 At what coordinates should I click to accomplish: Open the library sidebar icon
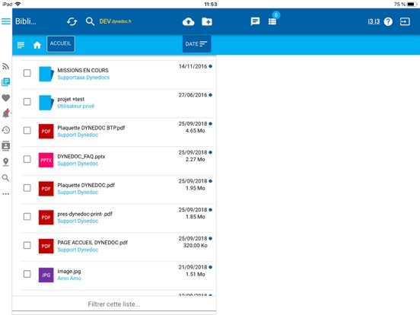pos(5,82)
